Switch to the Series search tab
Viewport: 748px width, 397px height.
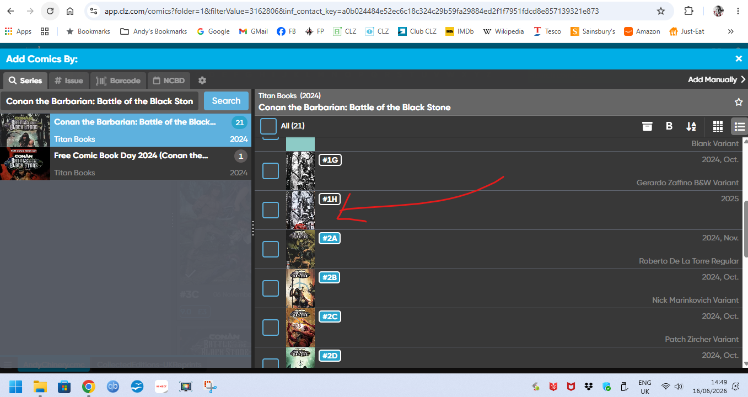25,81
